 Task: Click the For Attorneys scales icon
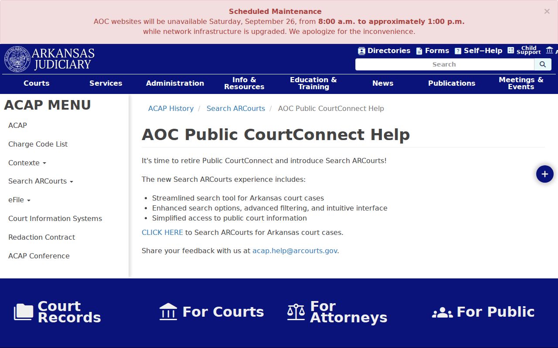[x=296, y=312]
